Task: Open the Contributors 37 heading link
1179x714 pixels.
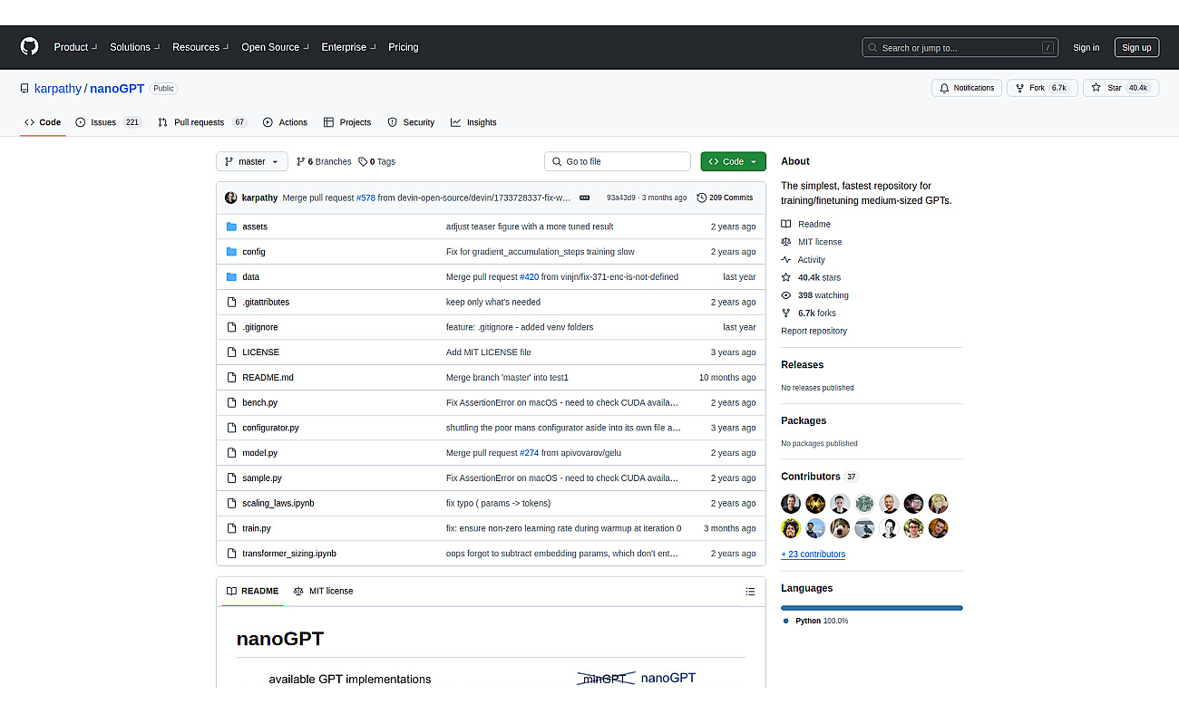Action: coord(819,477)
